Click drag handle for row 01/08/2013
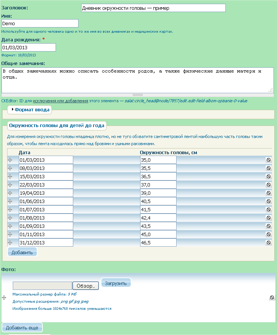Image resolution: width=278 pixels, height=335 pixels. [10, 218]
